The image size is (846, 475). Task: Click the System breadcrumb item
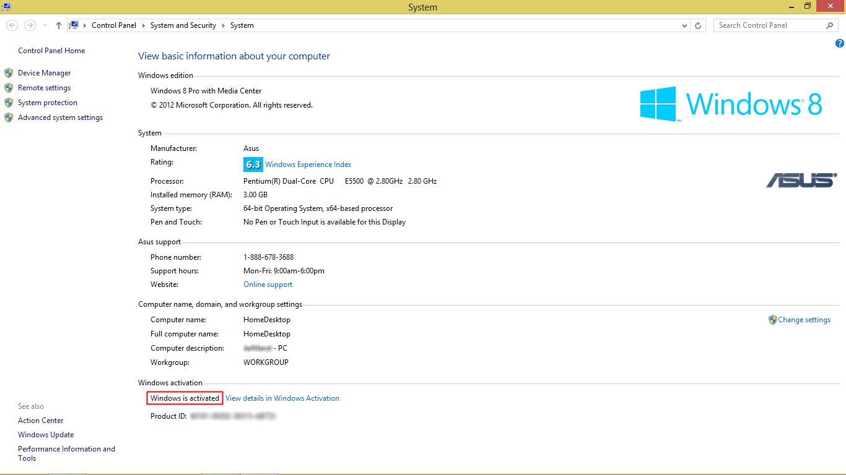tap(242, 25)
